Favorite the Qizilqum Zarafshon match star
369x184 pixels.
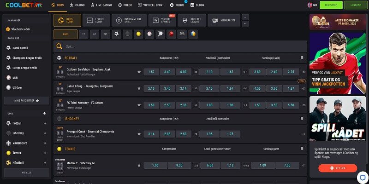[139, 72]
